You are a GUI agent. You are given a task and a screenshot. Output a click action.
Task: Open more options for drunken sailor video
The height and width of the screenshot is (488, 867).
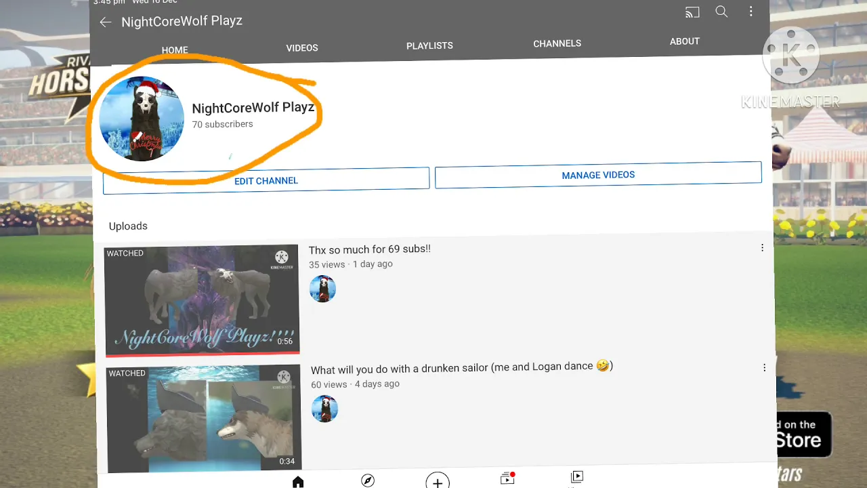pyautogui.click(x=764, y=367)
